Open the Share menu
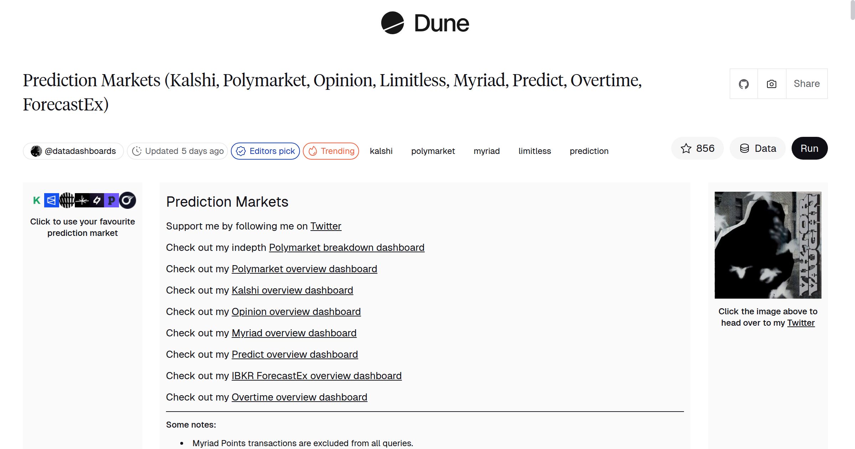This screenshot has height=449, width=855. [x=807, y=83]
